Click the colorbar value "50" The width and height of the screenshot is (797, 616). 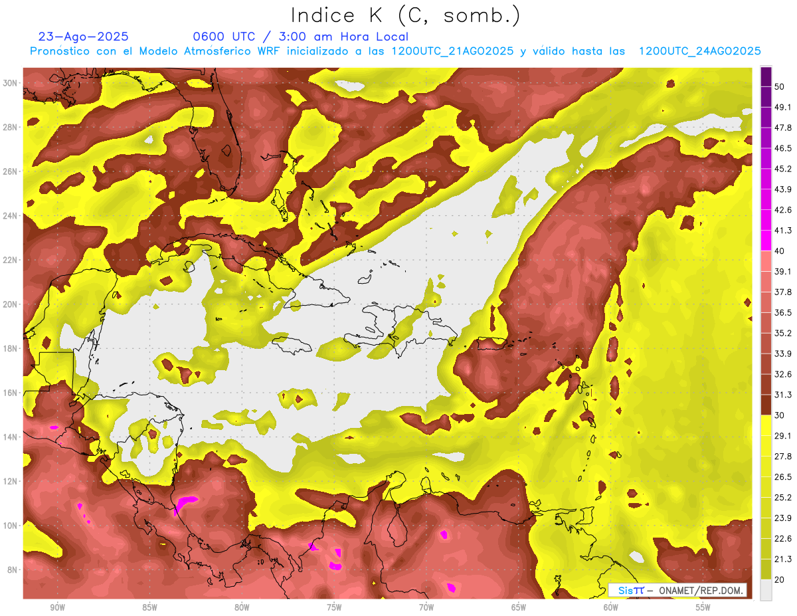click(x=780, y=86)
